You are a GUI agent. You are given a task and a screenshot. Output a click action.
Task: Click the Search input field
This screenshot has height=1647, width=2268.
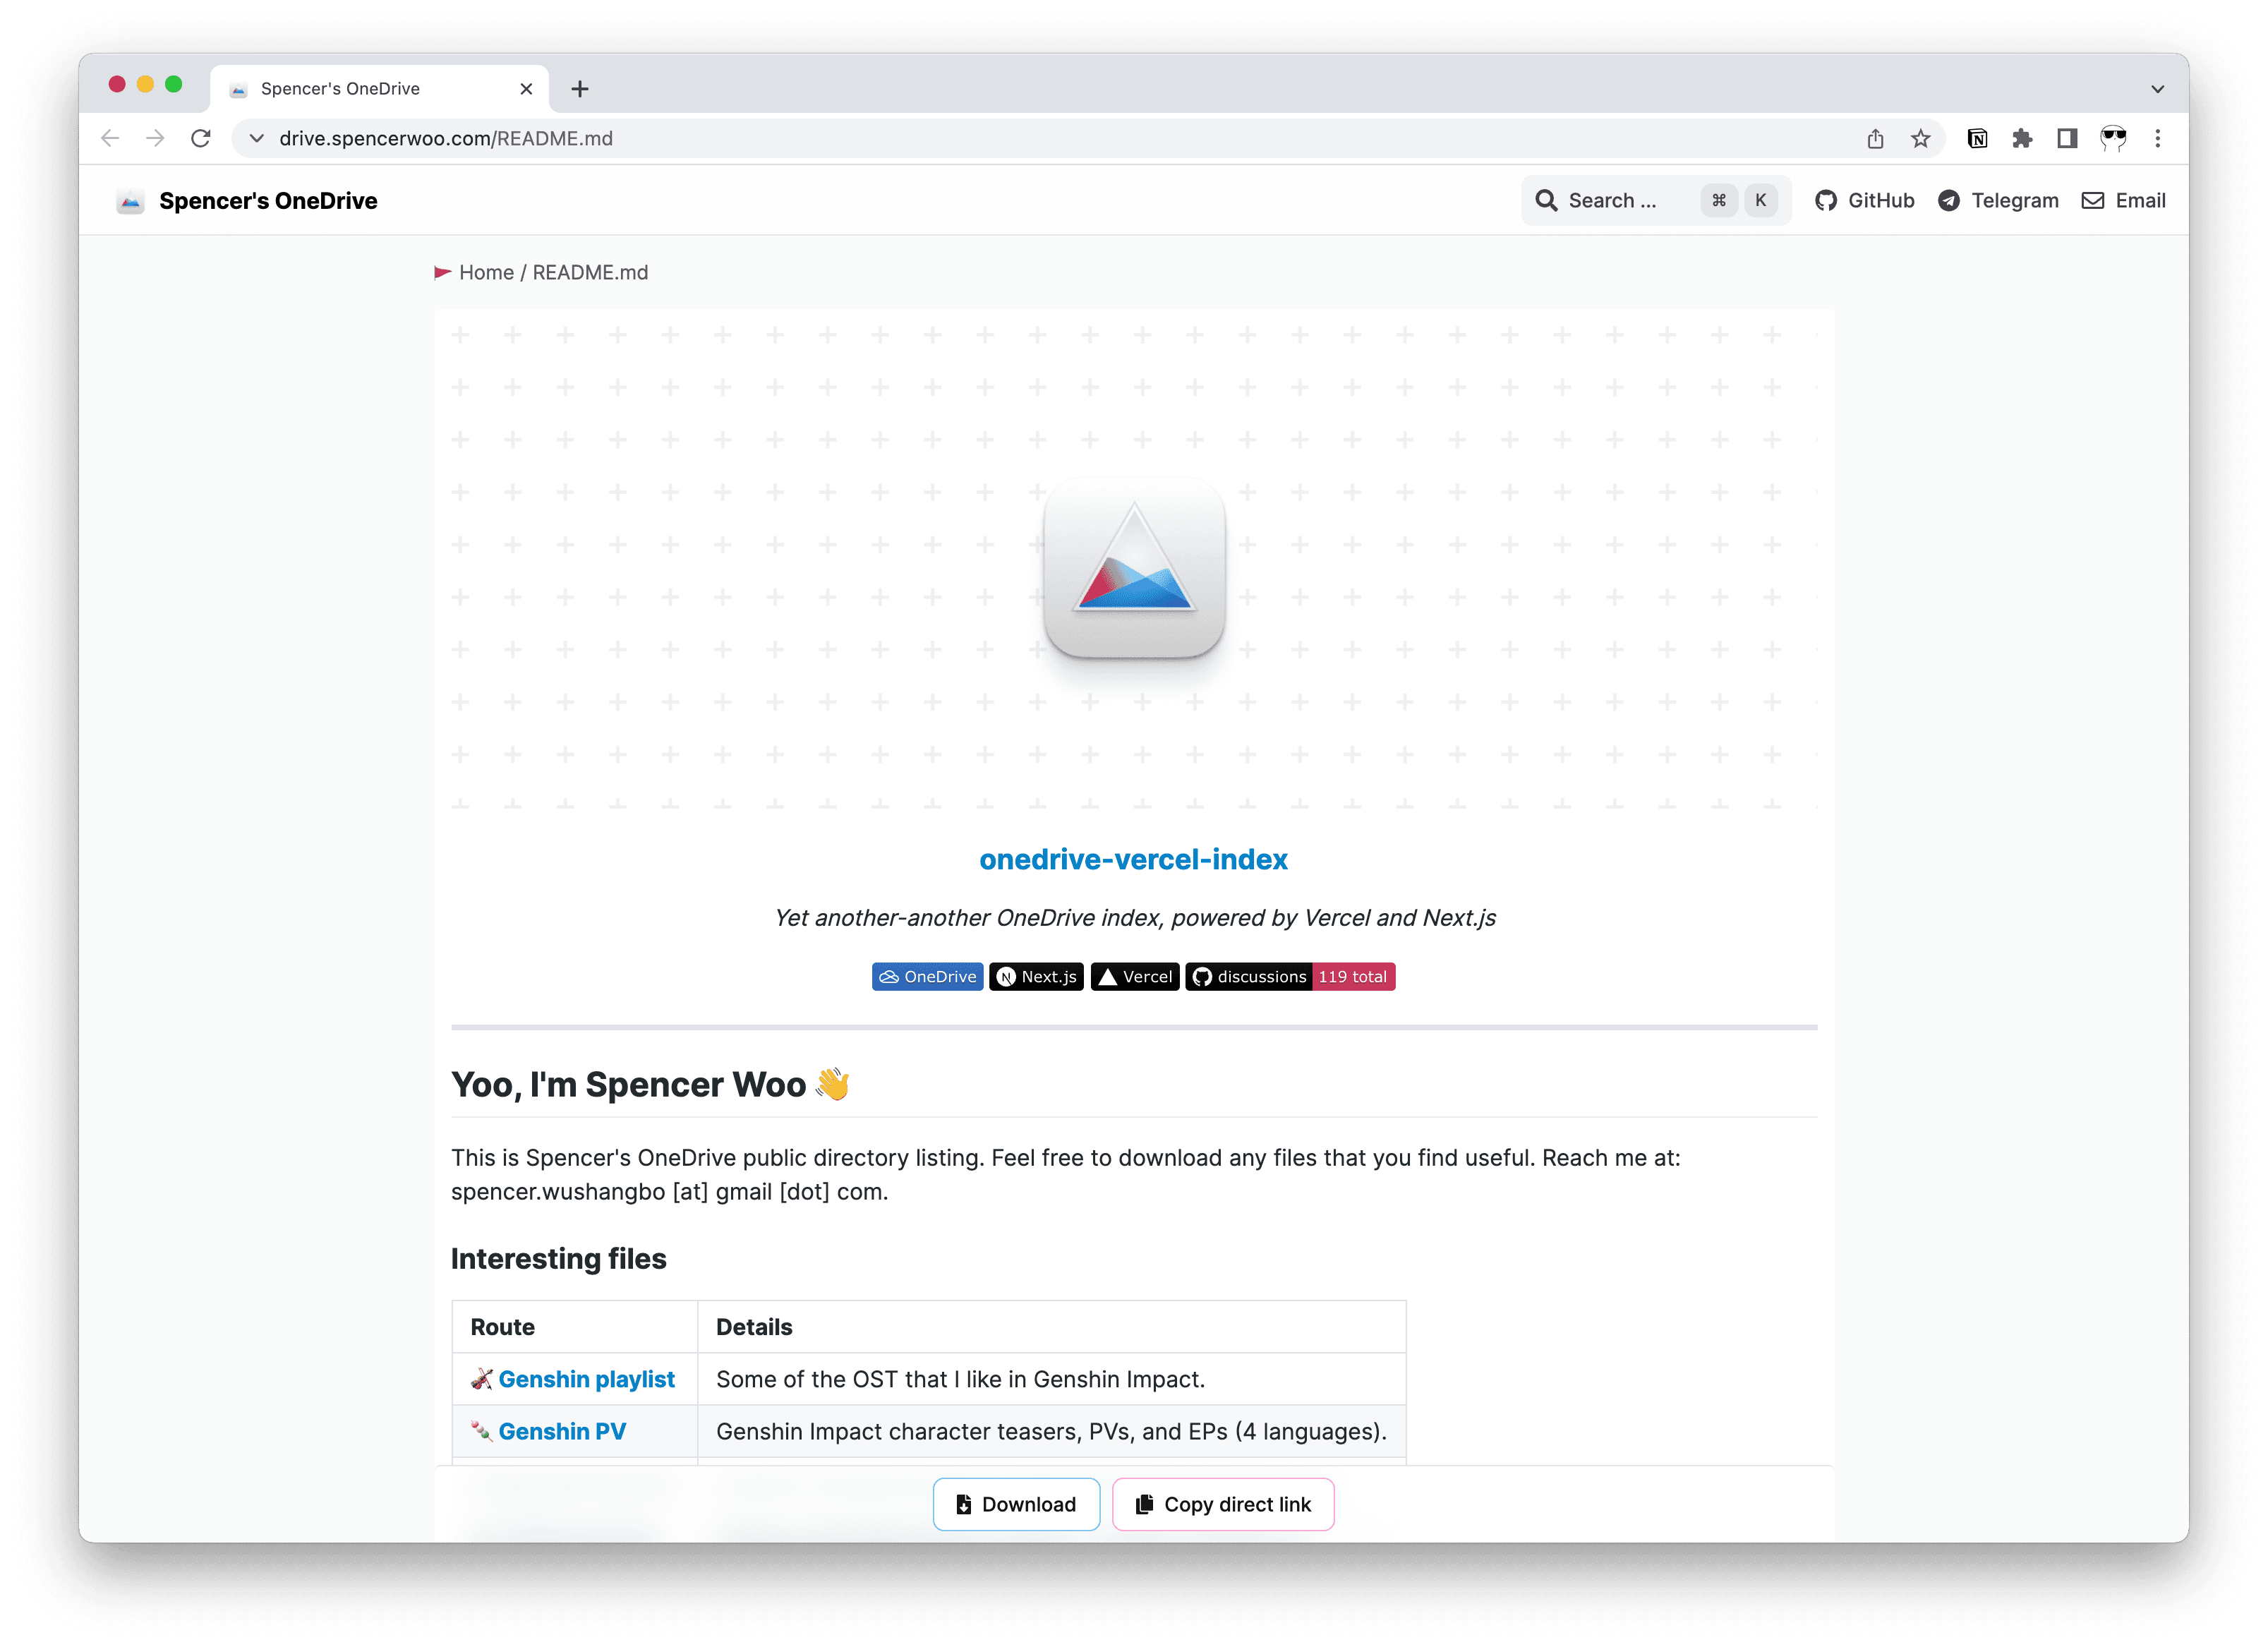pos(1655,199)
